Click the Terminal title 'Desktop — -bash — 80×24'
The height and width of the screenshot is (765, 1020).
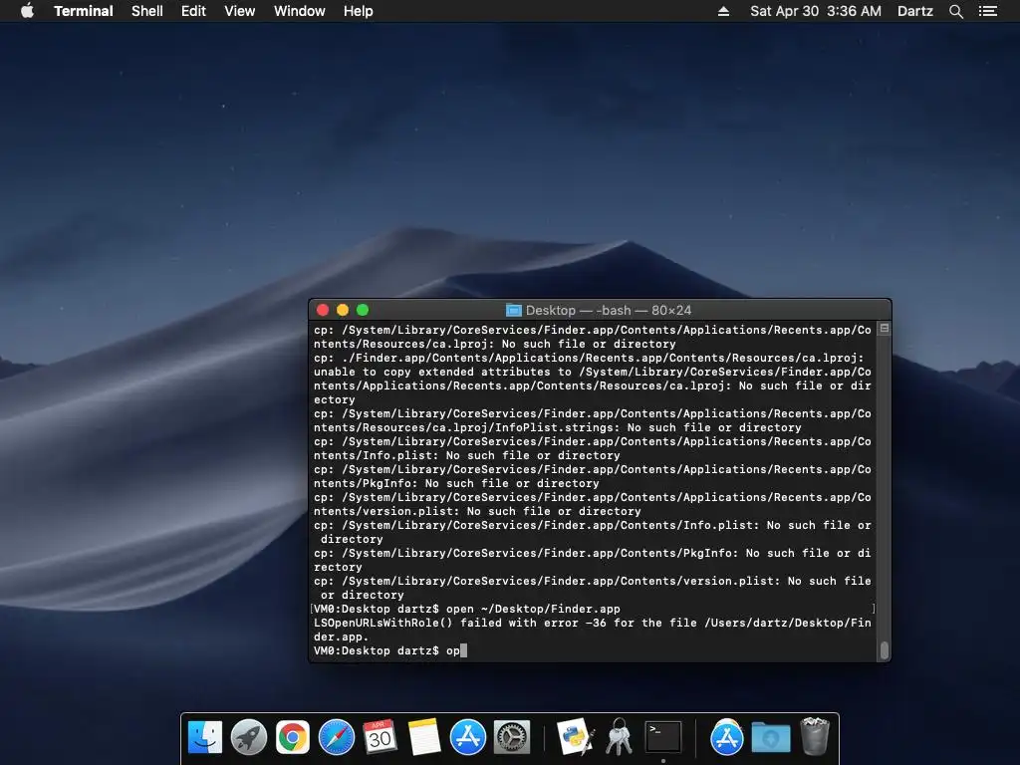click(609, 311)
